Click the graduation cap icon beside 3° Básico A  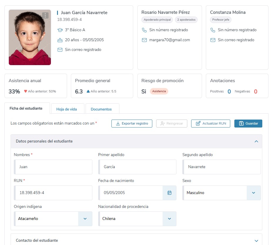[60, 30]
